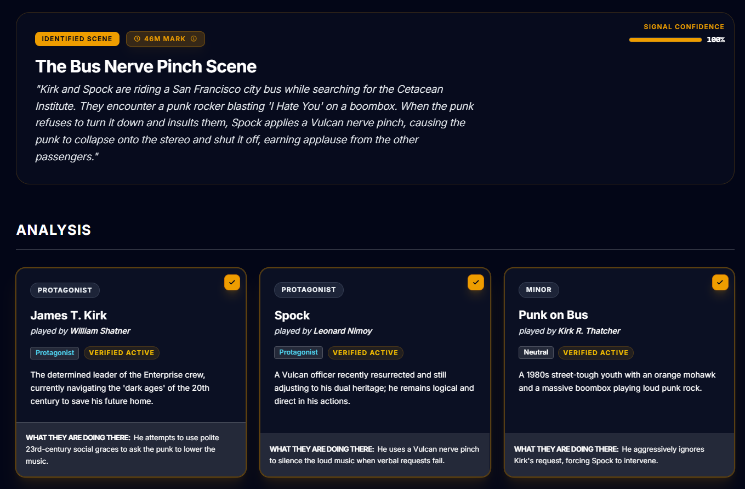This screenshot has width=745, height=489.
Task: Toggle the checkbox on James T. Kirk card
Action: [232, 282]
